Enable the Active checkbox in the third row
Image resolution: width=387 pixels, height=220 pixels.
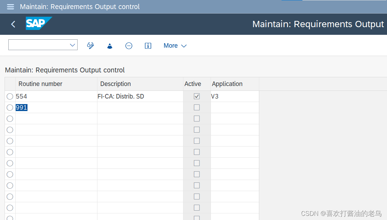pos(197,118)
